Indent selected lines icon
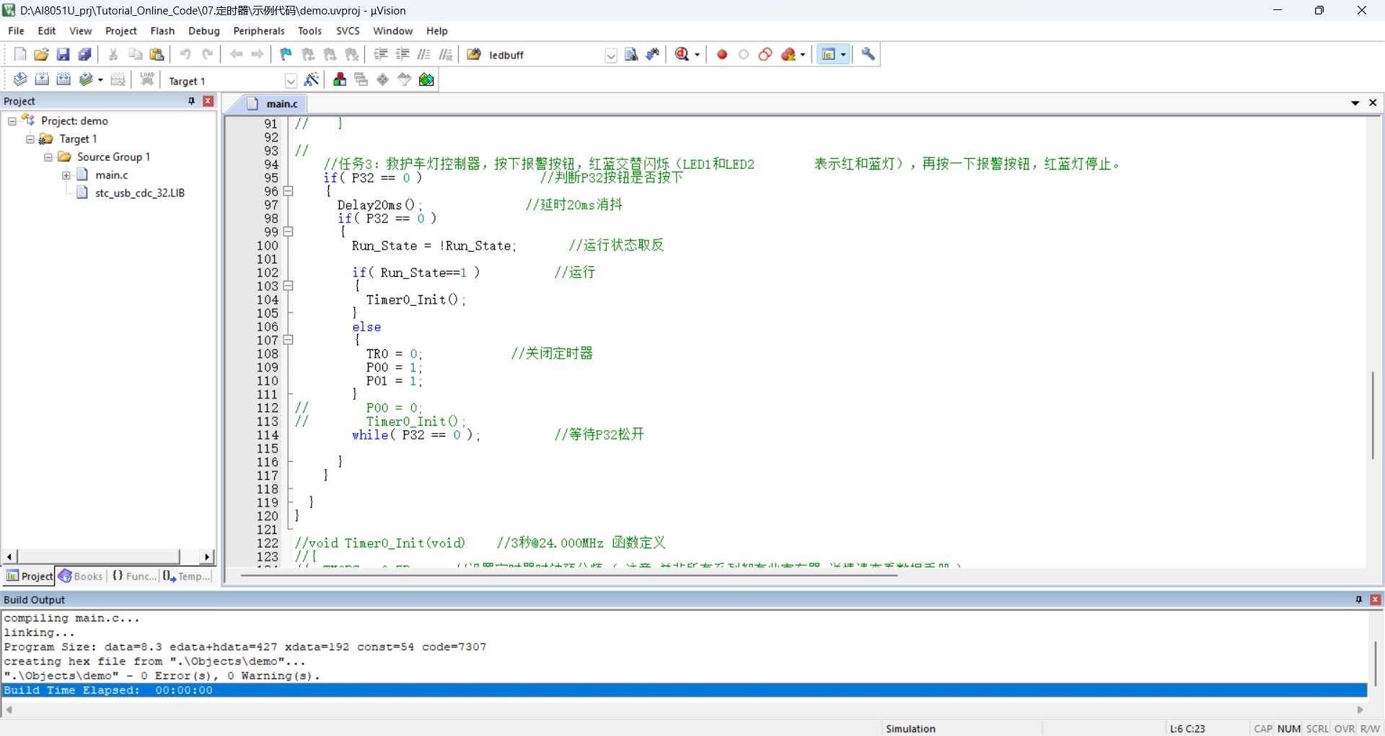This screenshot has width=1385, height=736. click(x=381, y=54)
